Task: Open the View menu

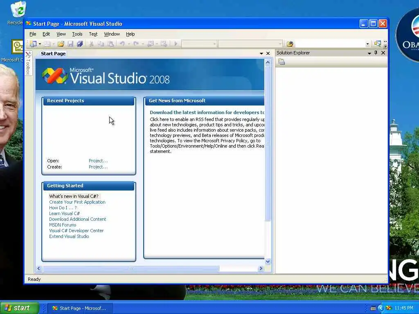Action: [x=61, y=34]
